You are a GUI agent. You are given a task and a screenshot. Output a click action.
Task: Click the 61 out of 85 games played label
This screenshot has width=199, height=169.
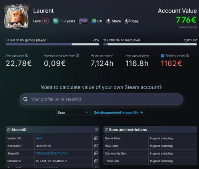(x=26, y=40)
